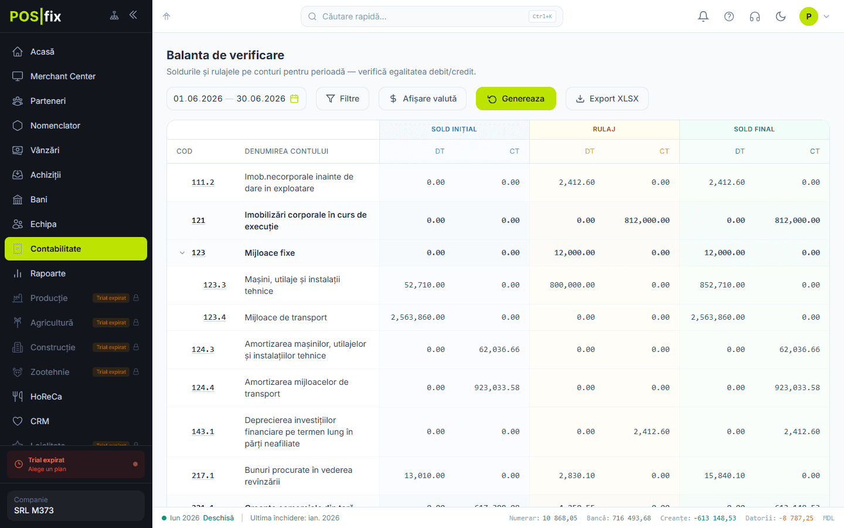Click Datorii: -8 787,25 in status bar

pyautogui.click(x=780, y=518)
